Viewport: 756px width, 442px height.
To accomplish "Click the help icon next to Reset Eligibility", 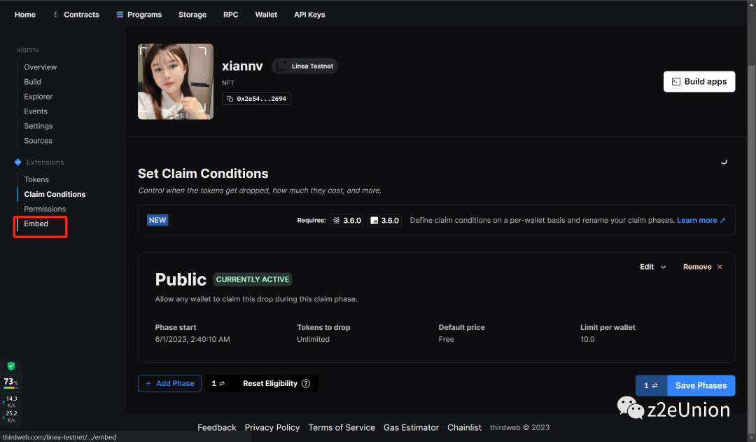I will point(306,384).
